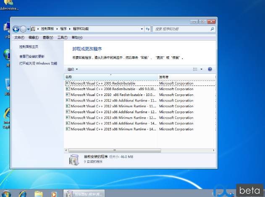Open the 编辑(E) menu
Screen dimensions: 265x197
tap(34, 38)
